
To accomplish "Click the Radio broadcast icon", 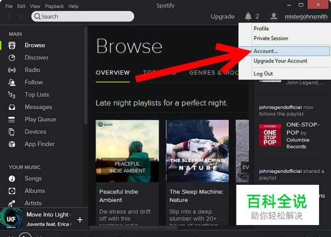I will (12, 70).
